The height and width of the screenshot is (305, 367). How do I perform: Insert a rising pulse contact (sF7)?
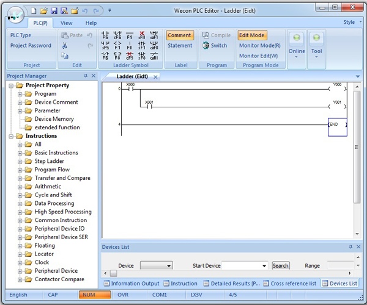click(142, 46)
